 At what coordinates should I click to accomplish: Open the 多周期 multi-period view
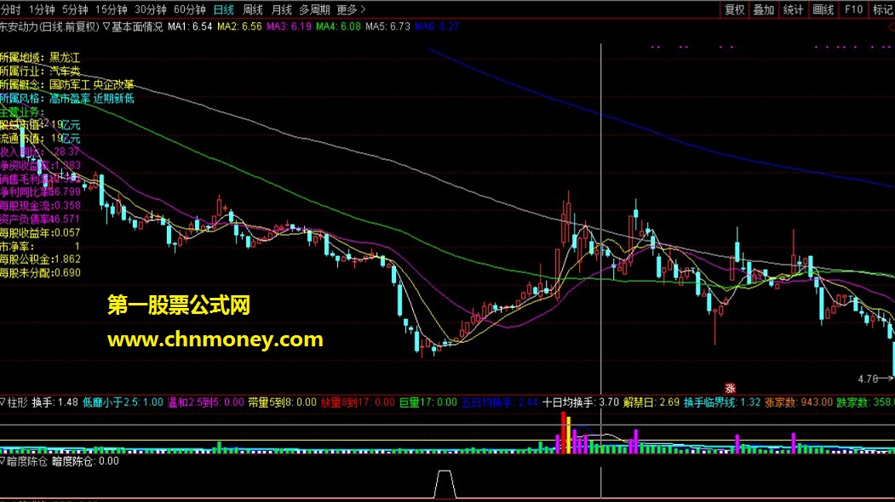[x=314, y=9]
